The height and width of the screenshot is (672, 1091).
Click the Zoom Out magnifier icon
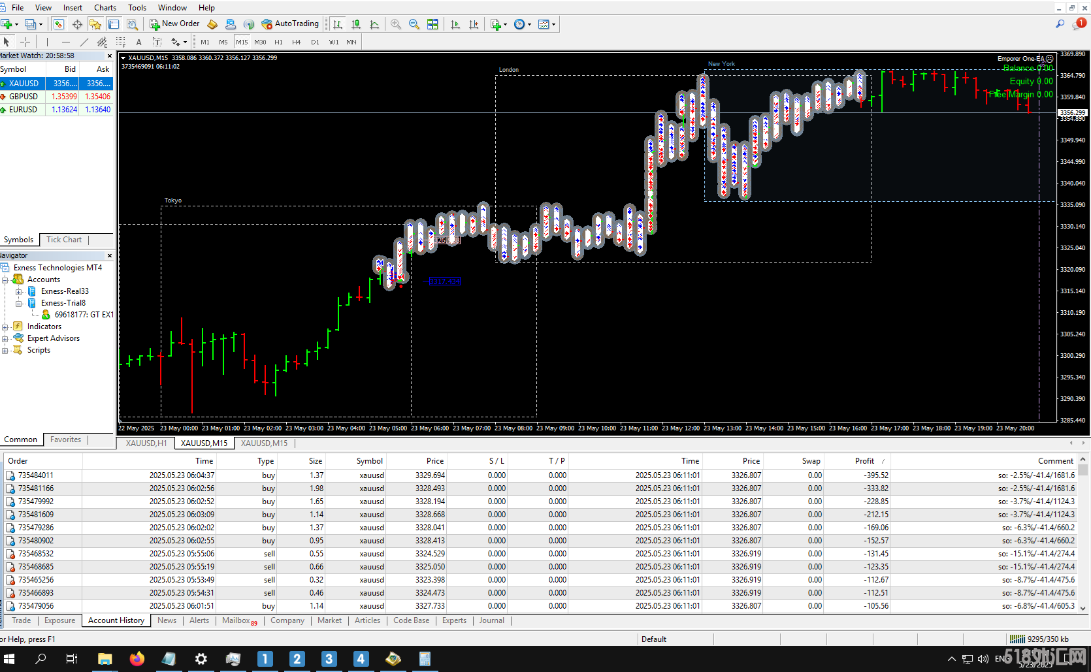point(414,24)
